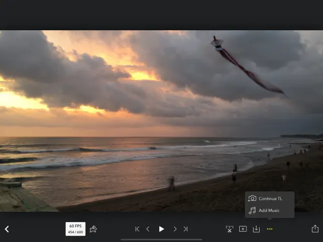
Task: Step forward one frame
Action: 175,229
